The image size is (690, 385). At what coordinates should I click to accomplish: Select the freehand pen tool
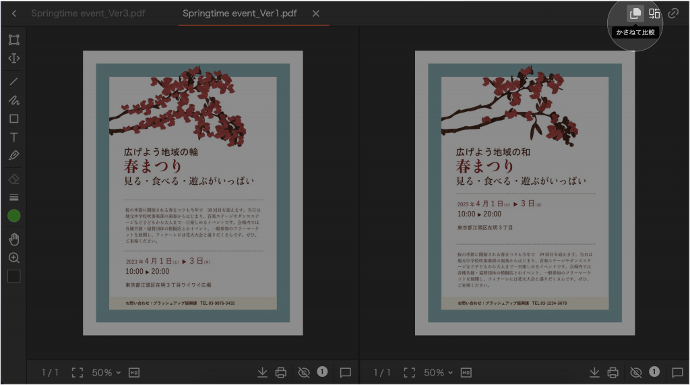pyautogui.click(x=14, y=100)
